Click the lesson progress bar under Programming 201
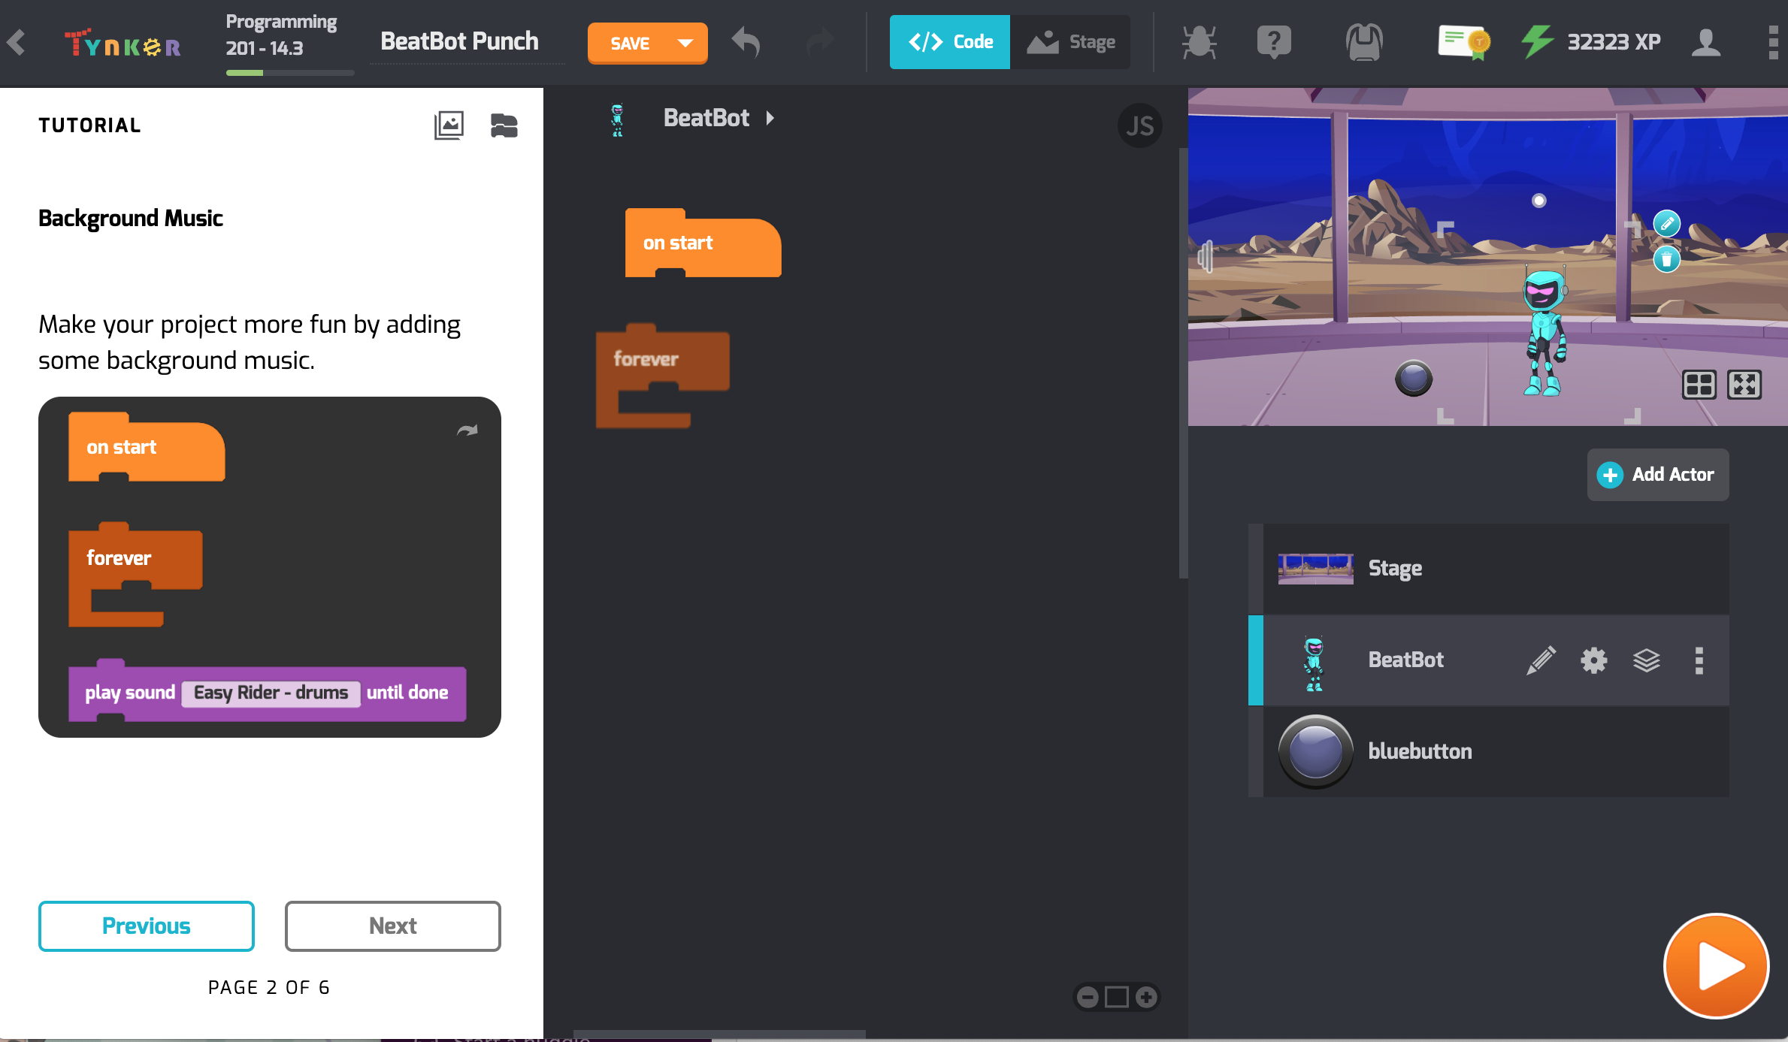This screenshot has height=1042, width=1788. tap(290, 73)
